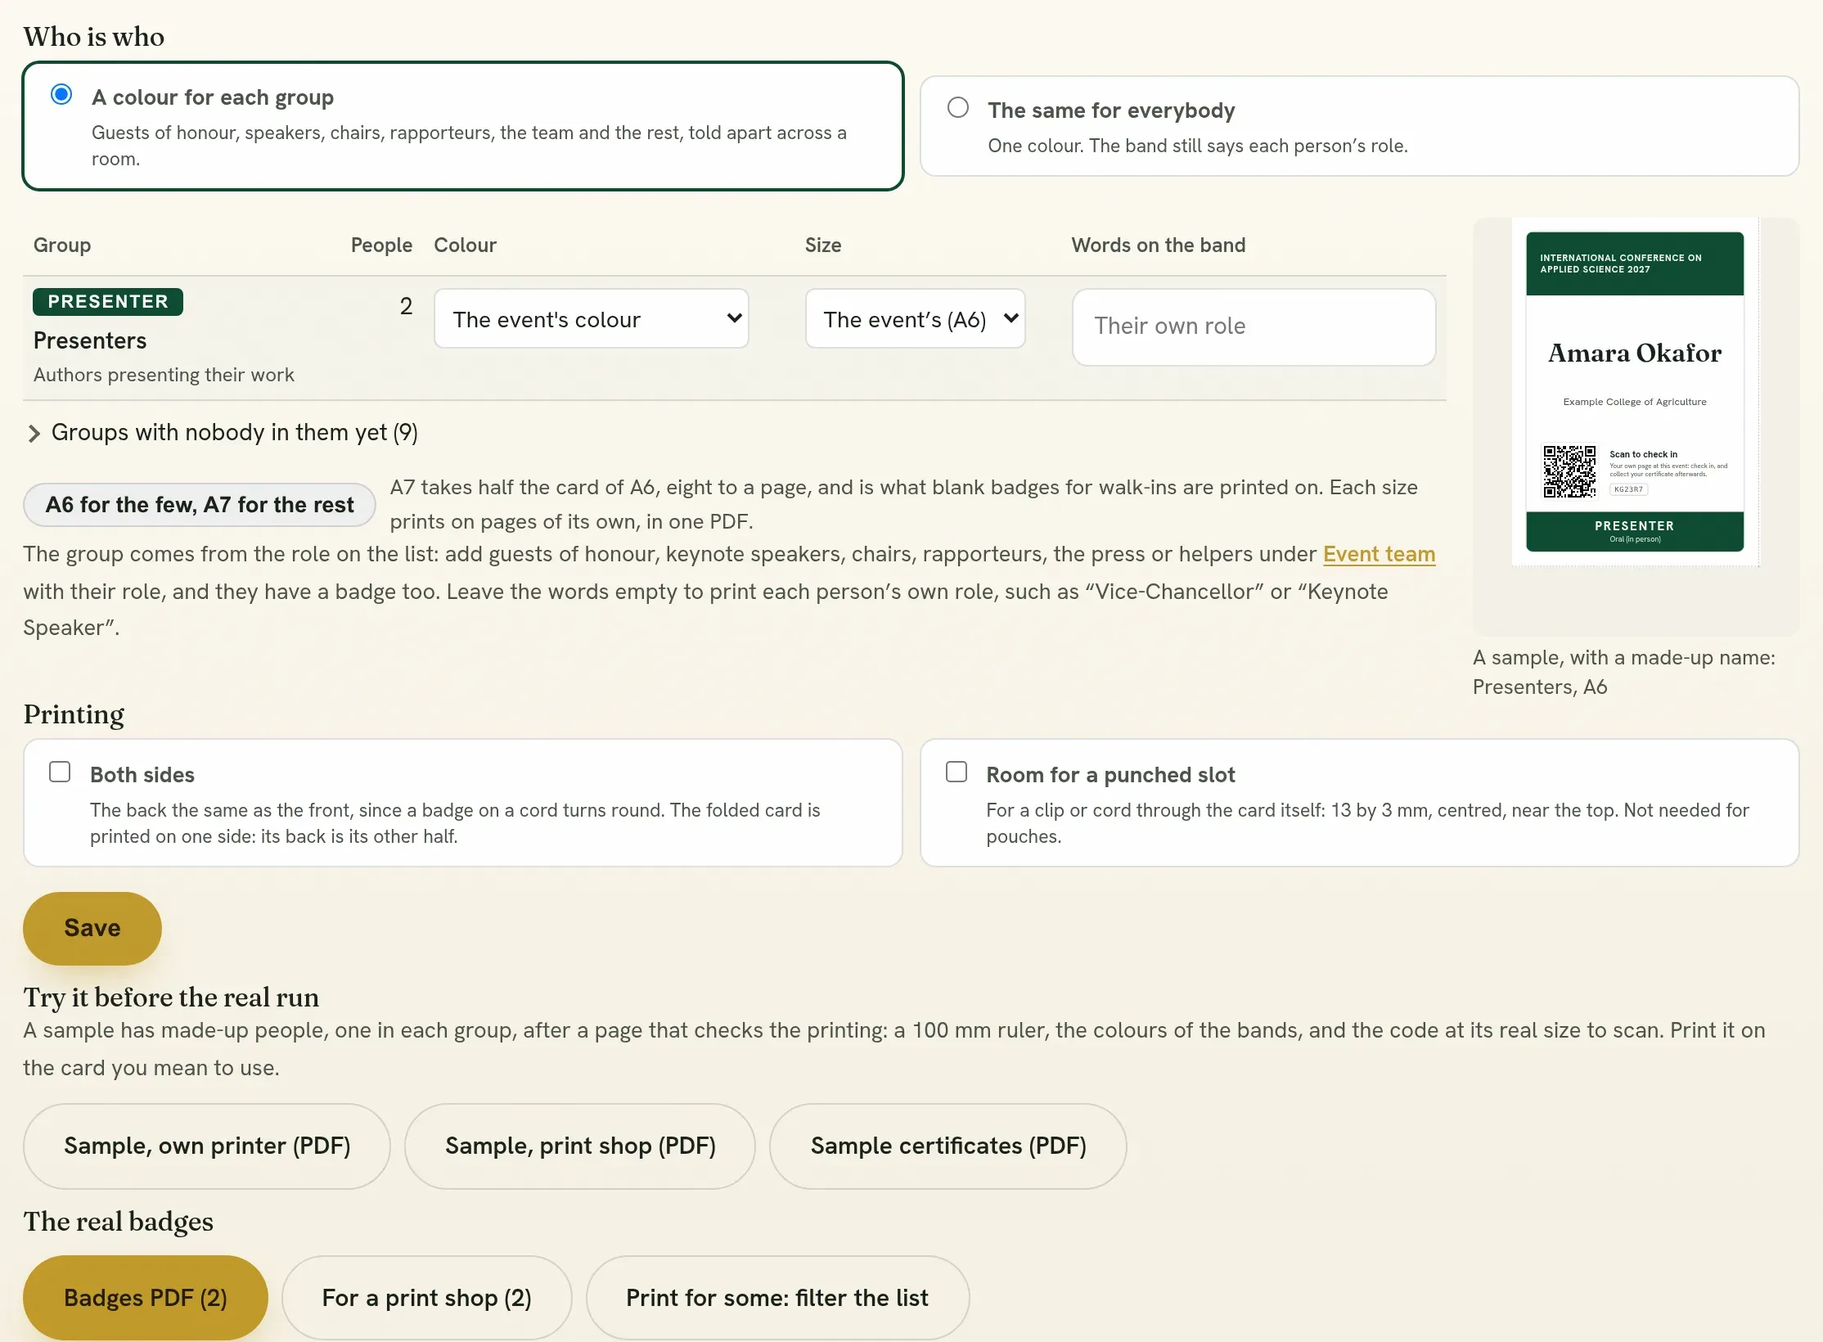Tick 'Room for a punched slot'
The image size is (1823, 1342).
pyautogui.click(x=957, y=772)
